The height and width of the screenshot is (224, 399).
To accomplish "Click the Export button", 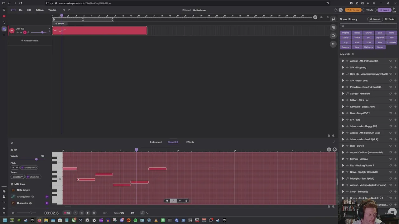I will [384, 10].
